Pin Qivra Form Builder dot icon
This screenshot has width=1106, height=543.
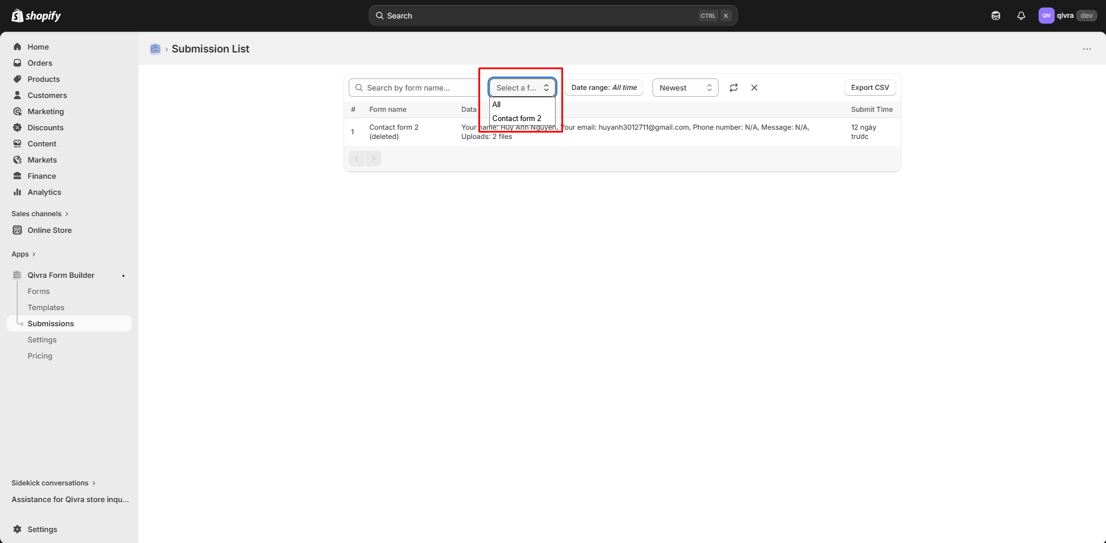pyautogui.click(x=123, y=276)
